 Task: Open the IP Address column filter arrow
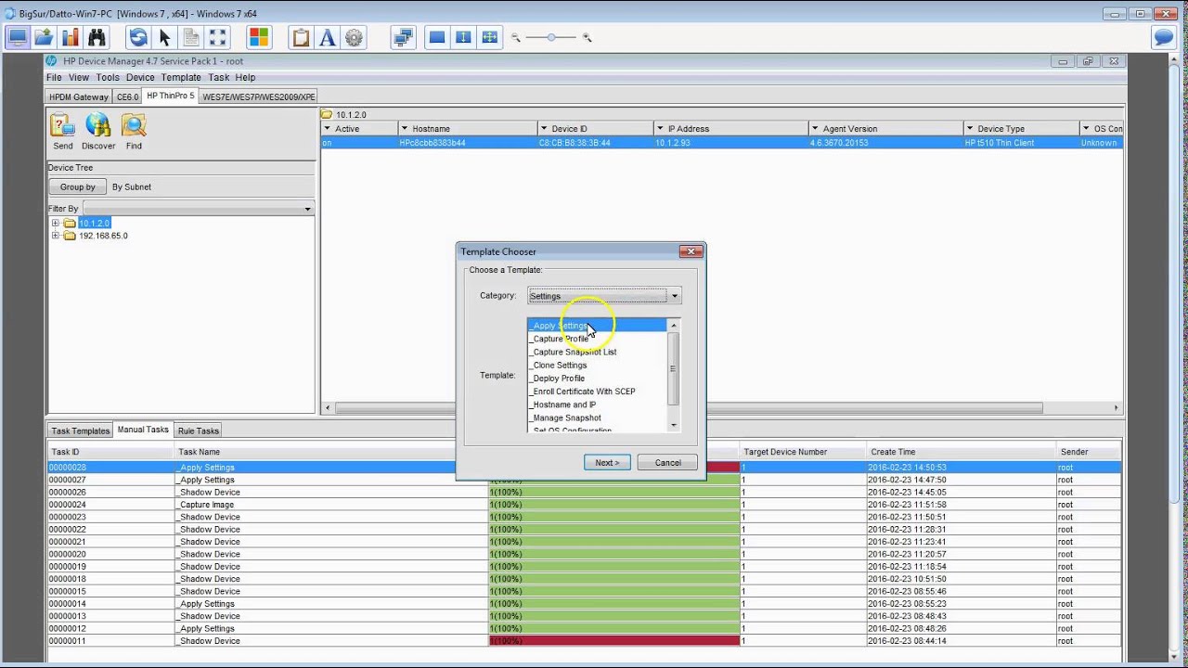pyautogui.click(x=660, y=129)
